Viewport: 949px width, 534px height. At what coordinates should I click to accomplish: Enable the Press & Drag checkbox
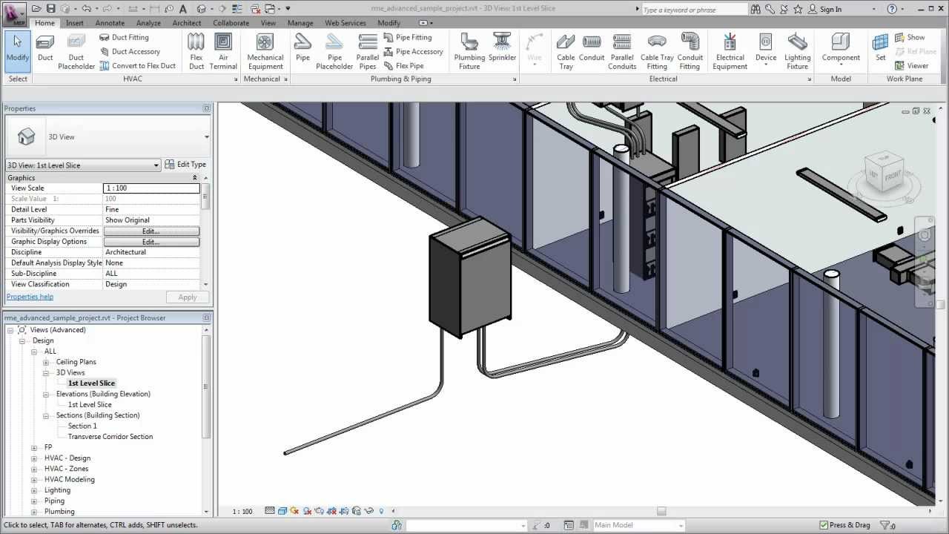tap(825, 524)
